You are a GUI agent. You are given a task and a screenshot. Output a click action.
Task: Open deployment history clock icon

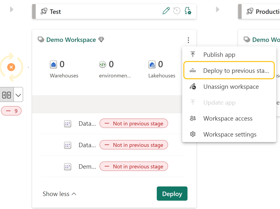177,11
